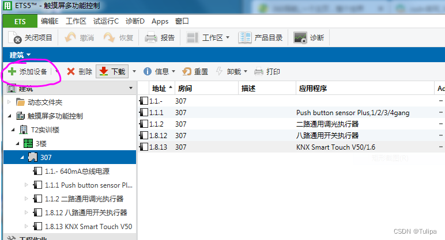Click the 添加设备 button label

point(33,72)
